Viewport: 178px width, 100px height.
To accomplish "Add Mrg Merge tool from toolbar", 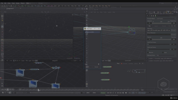I will [x=72, y=6].
